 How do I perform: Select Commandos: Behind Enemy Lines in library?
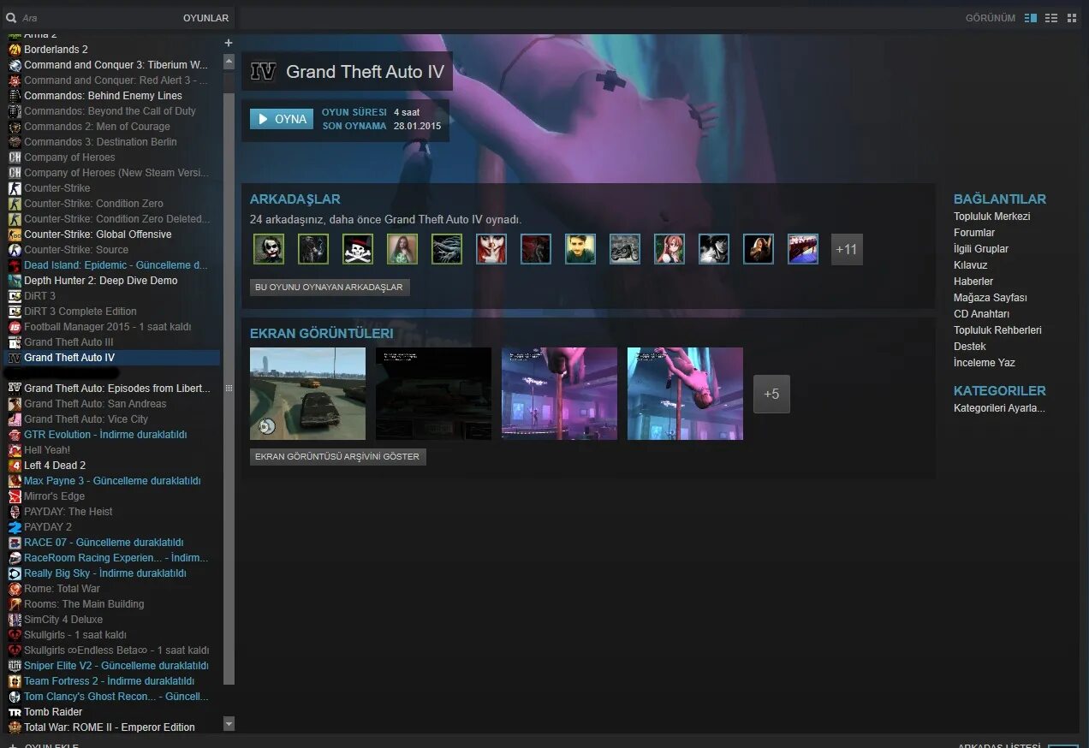[103, 96]
